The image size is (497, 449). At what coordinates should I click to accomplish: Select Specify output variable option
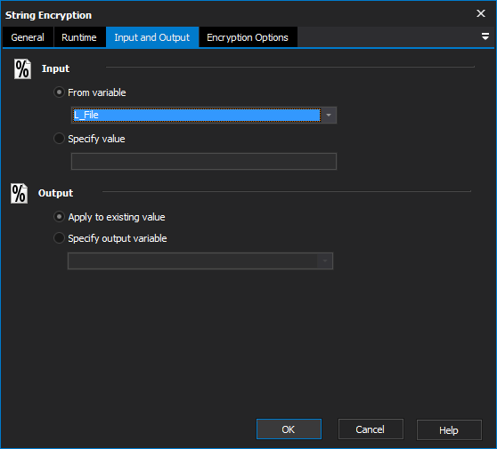pos(59,238)
